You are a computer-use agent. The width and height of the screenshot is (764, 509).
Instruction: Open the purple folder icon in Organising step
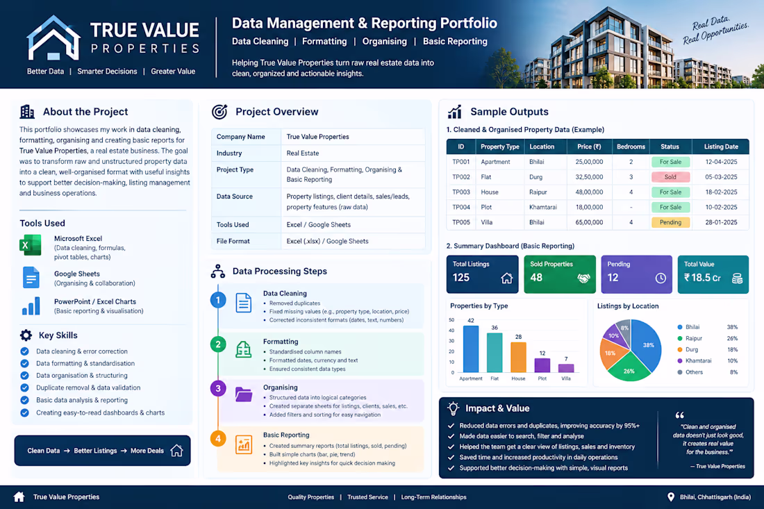(244, 394)
